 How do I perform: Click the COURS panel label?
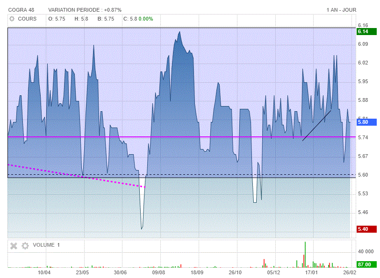coord(27,19)
